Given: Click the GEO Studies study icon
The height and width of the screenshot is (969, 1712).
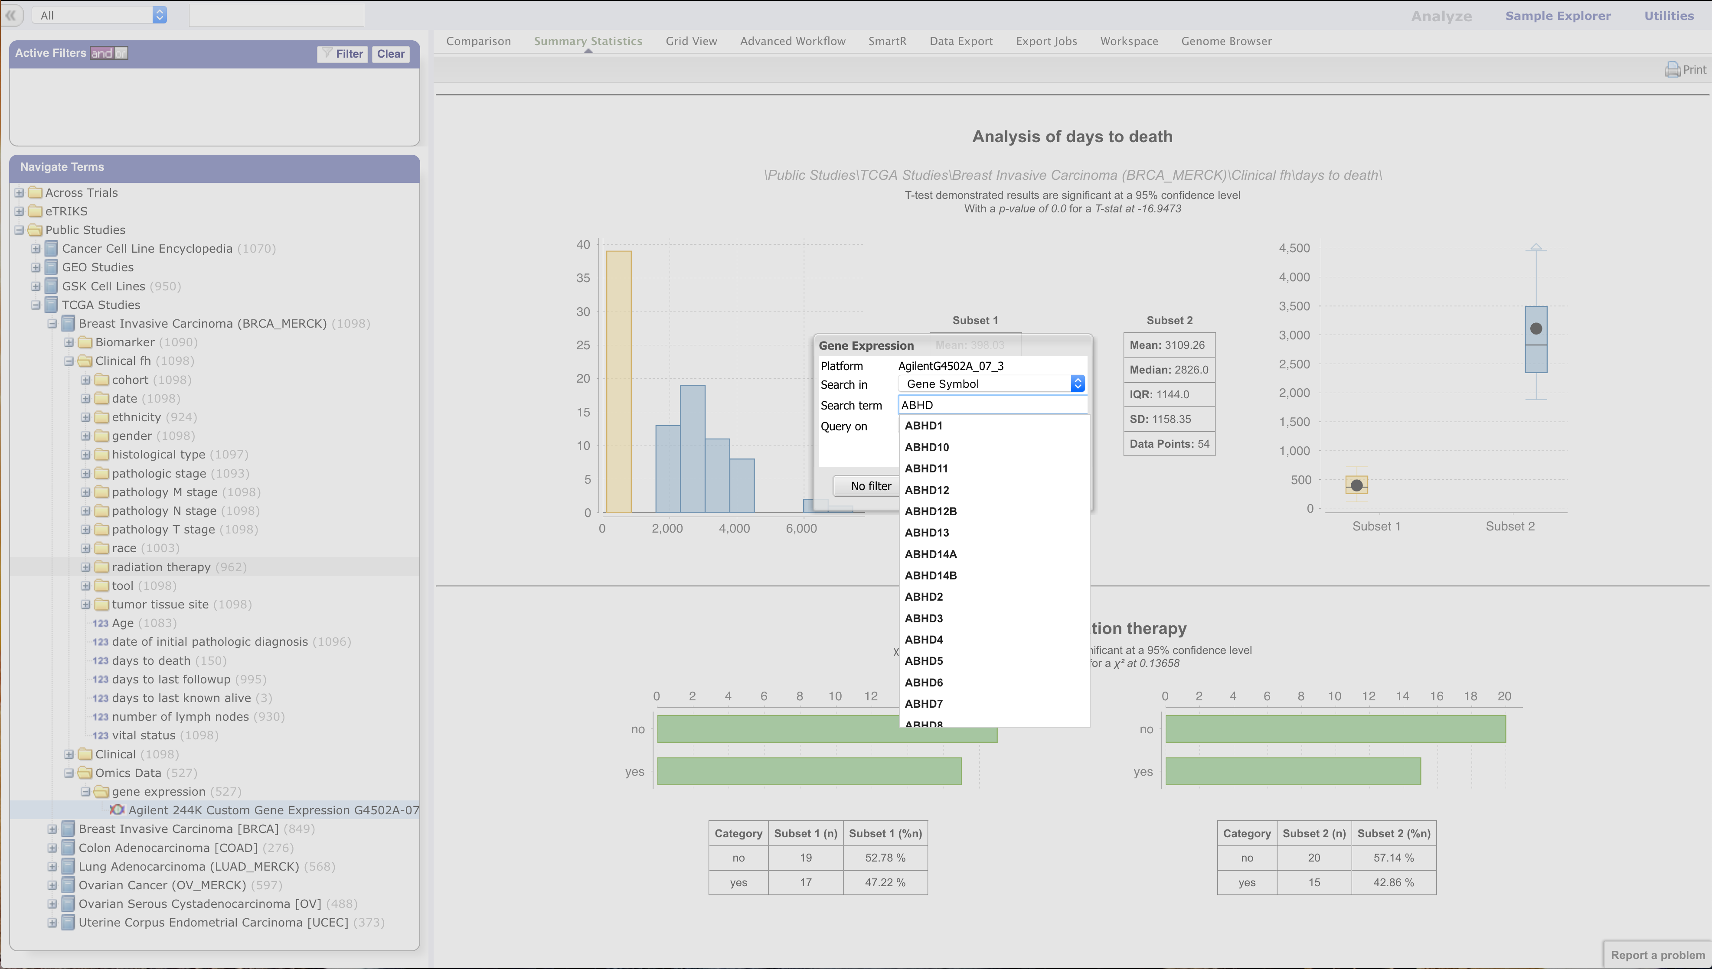Looking at the screenshot, I should click(51, 267).
